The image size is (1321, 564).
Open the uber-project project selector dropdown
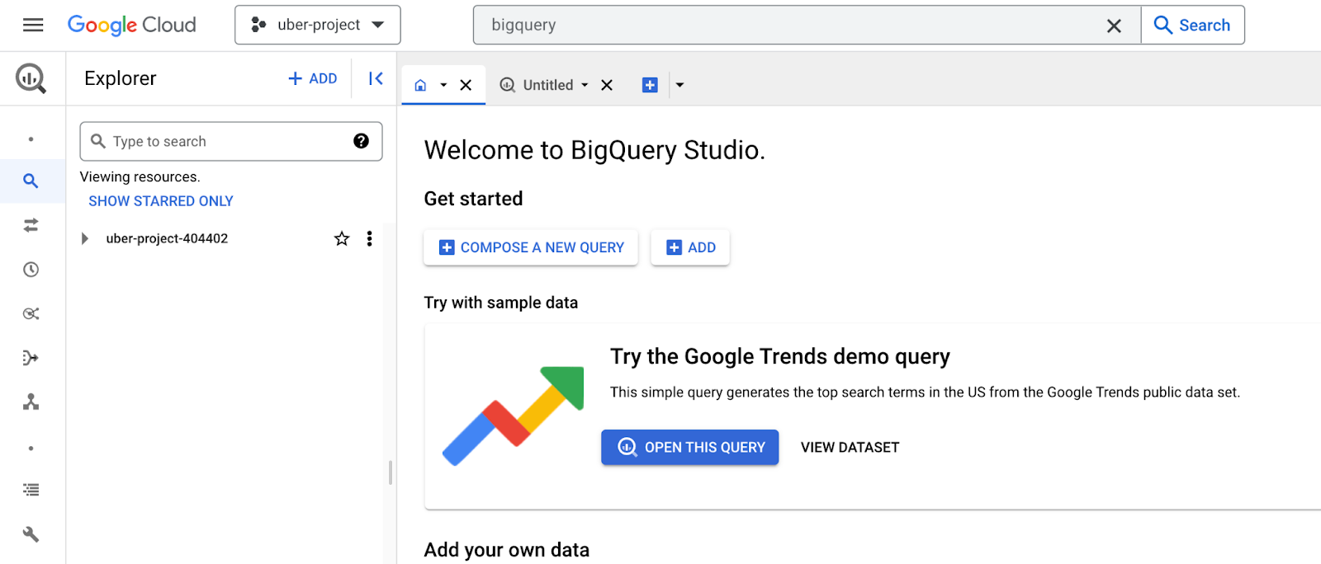[318, 25]
